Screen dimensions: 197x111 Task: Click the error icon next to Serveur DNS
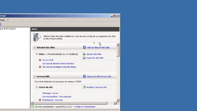[40, 60]
